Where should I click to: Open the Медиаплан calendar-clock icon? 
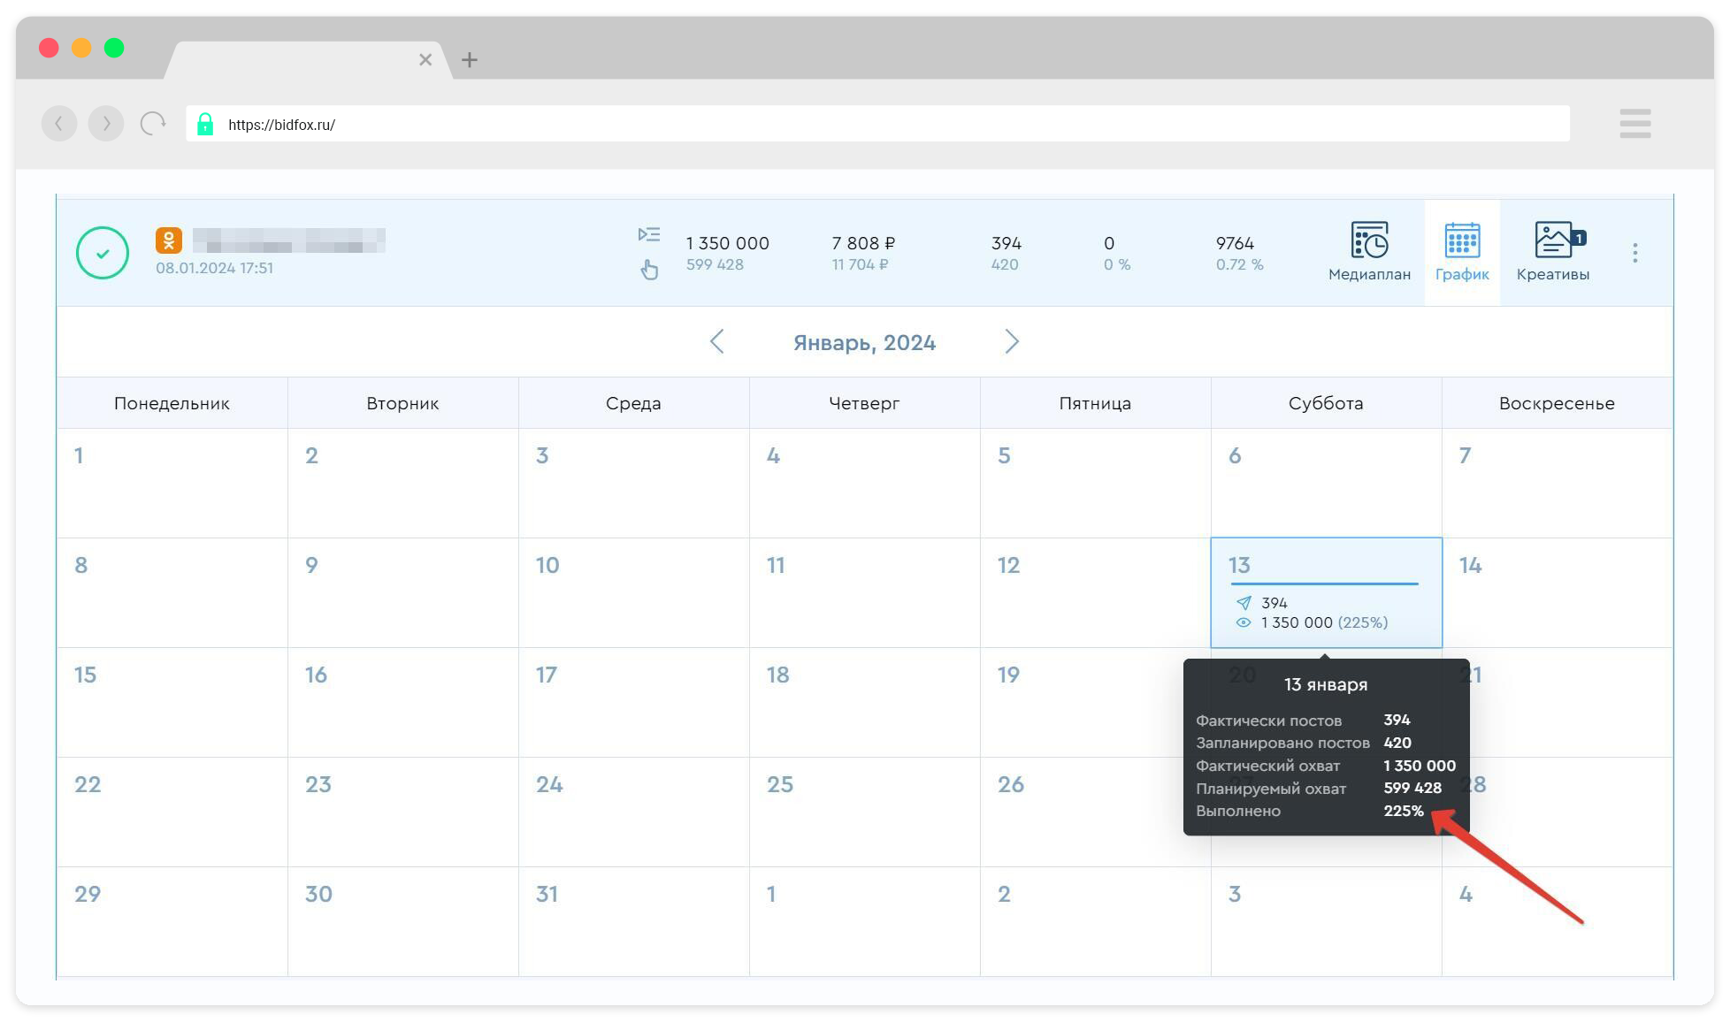pos(1369,240)
